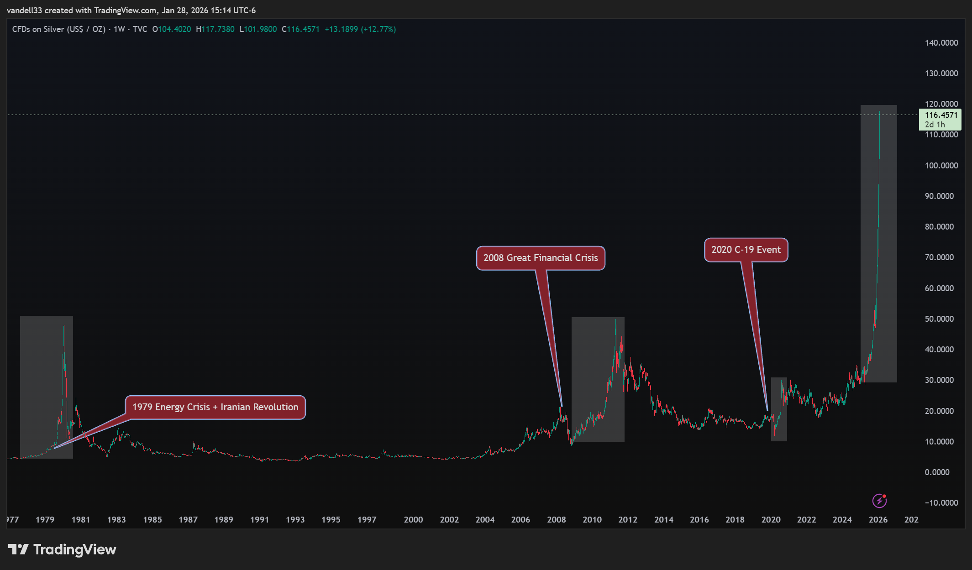Click the change value +13.1899 (+12.77%)
Screen dimensions: 972x570
pos(360,29)
